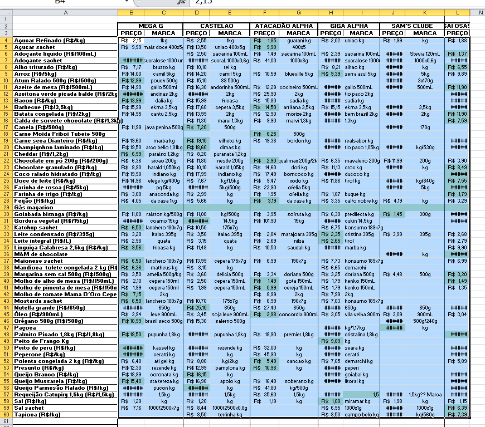Click MARCA header under CASTELAO
The width and height of the screenshot is (485, 427).
tap(230, 33)
